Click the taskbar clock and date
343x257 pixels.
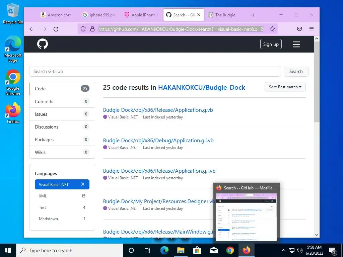(314, 250)
